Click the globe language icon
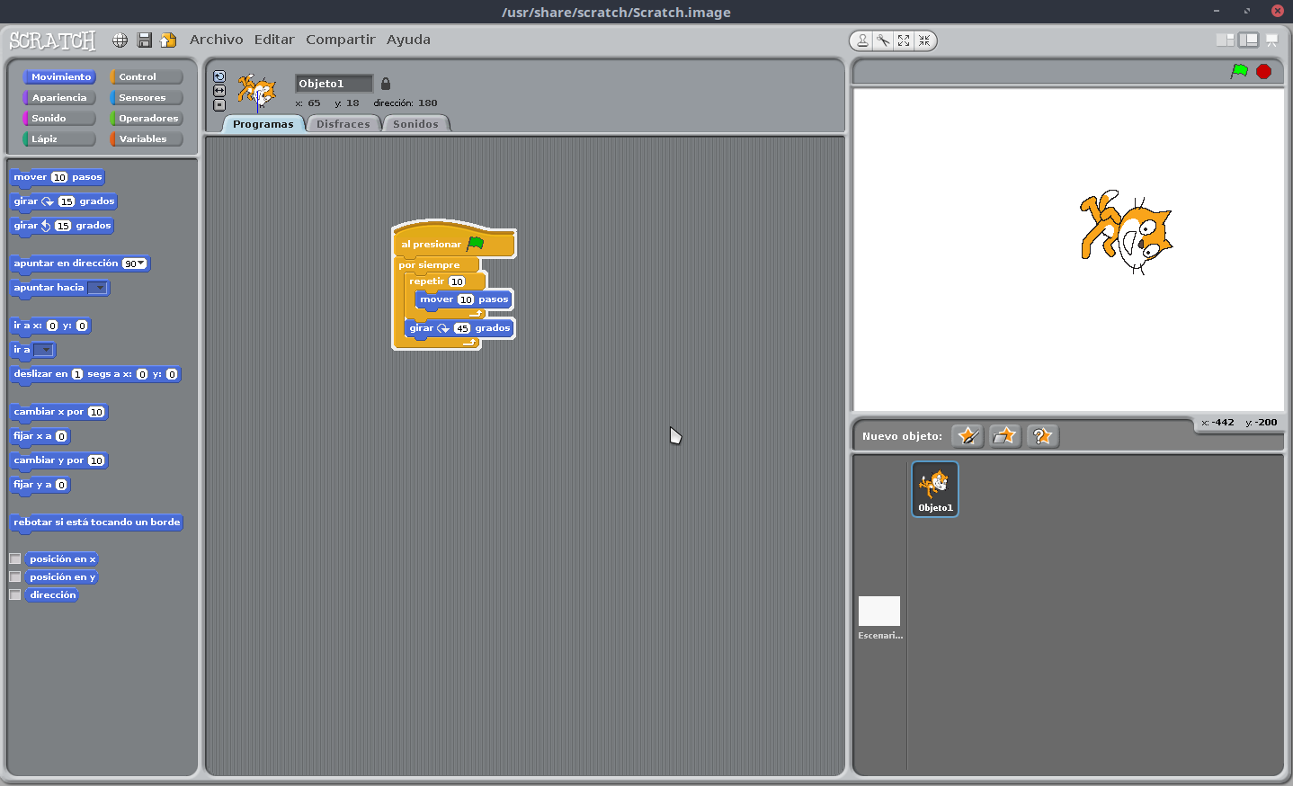1293x786 pixels. point(120,40)
